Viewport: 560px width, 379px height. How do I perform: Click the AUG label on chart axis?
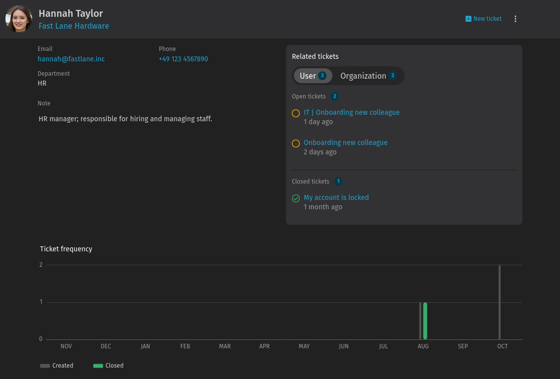(423, 346)
